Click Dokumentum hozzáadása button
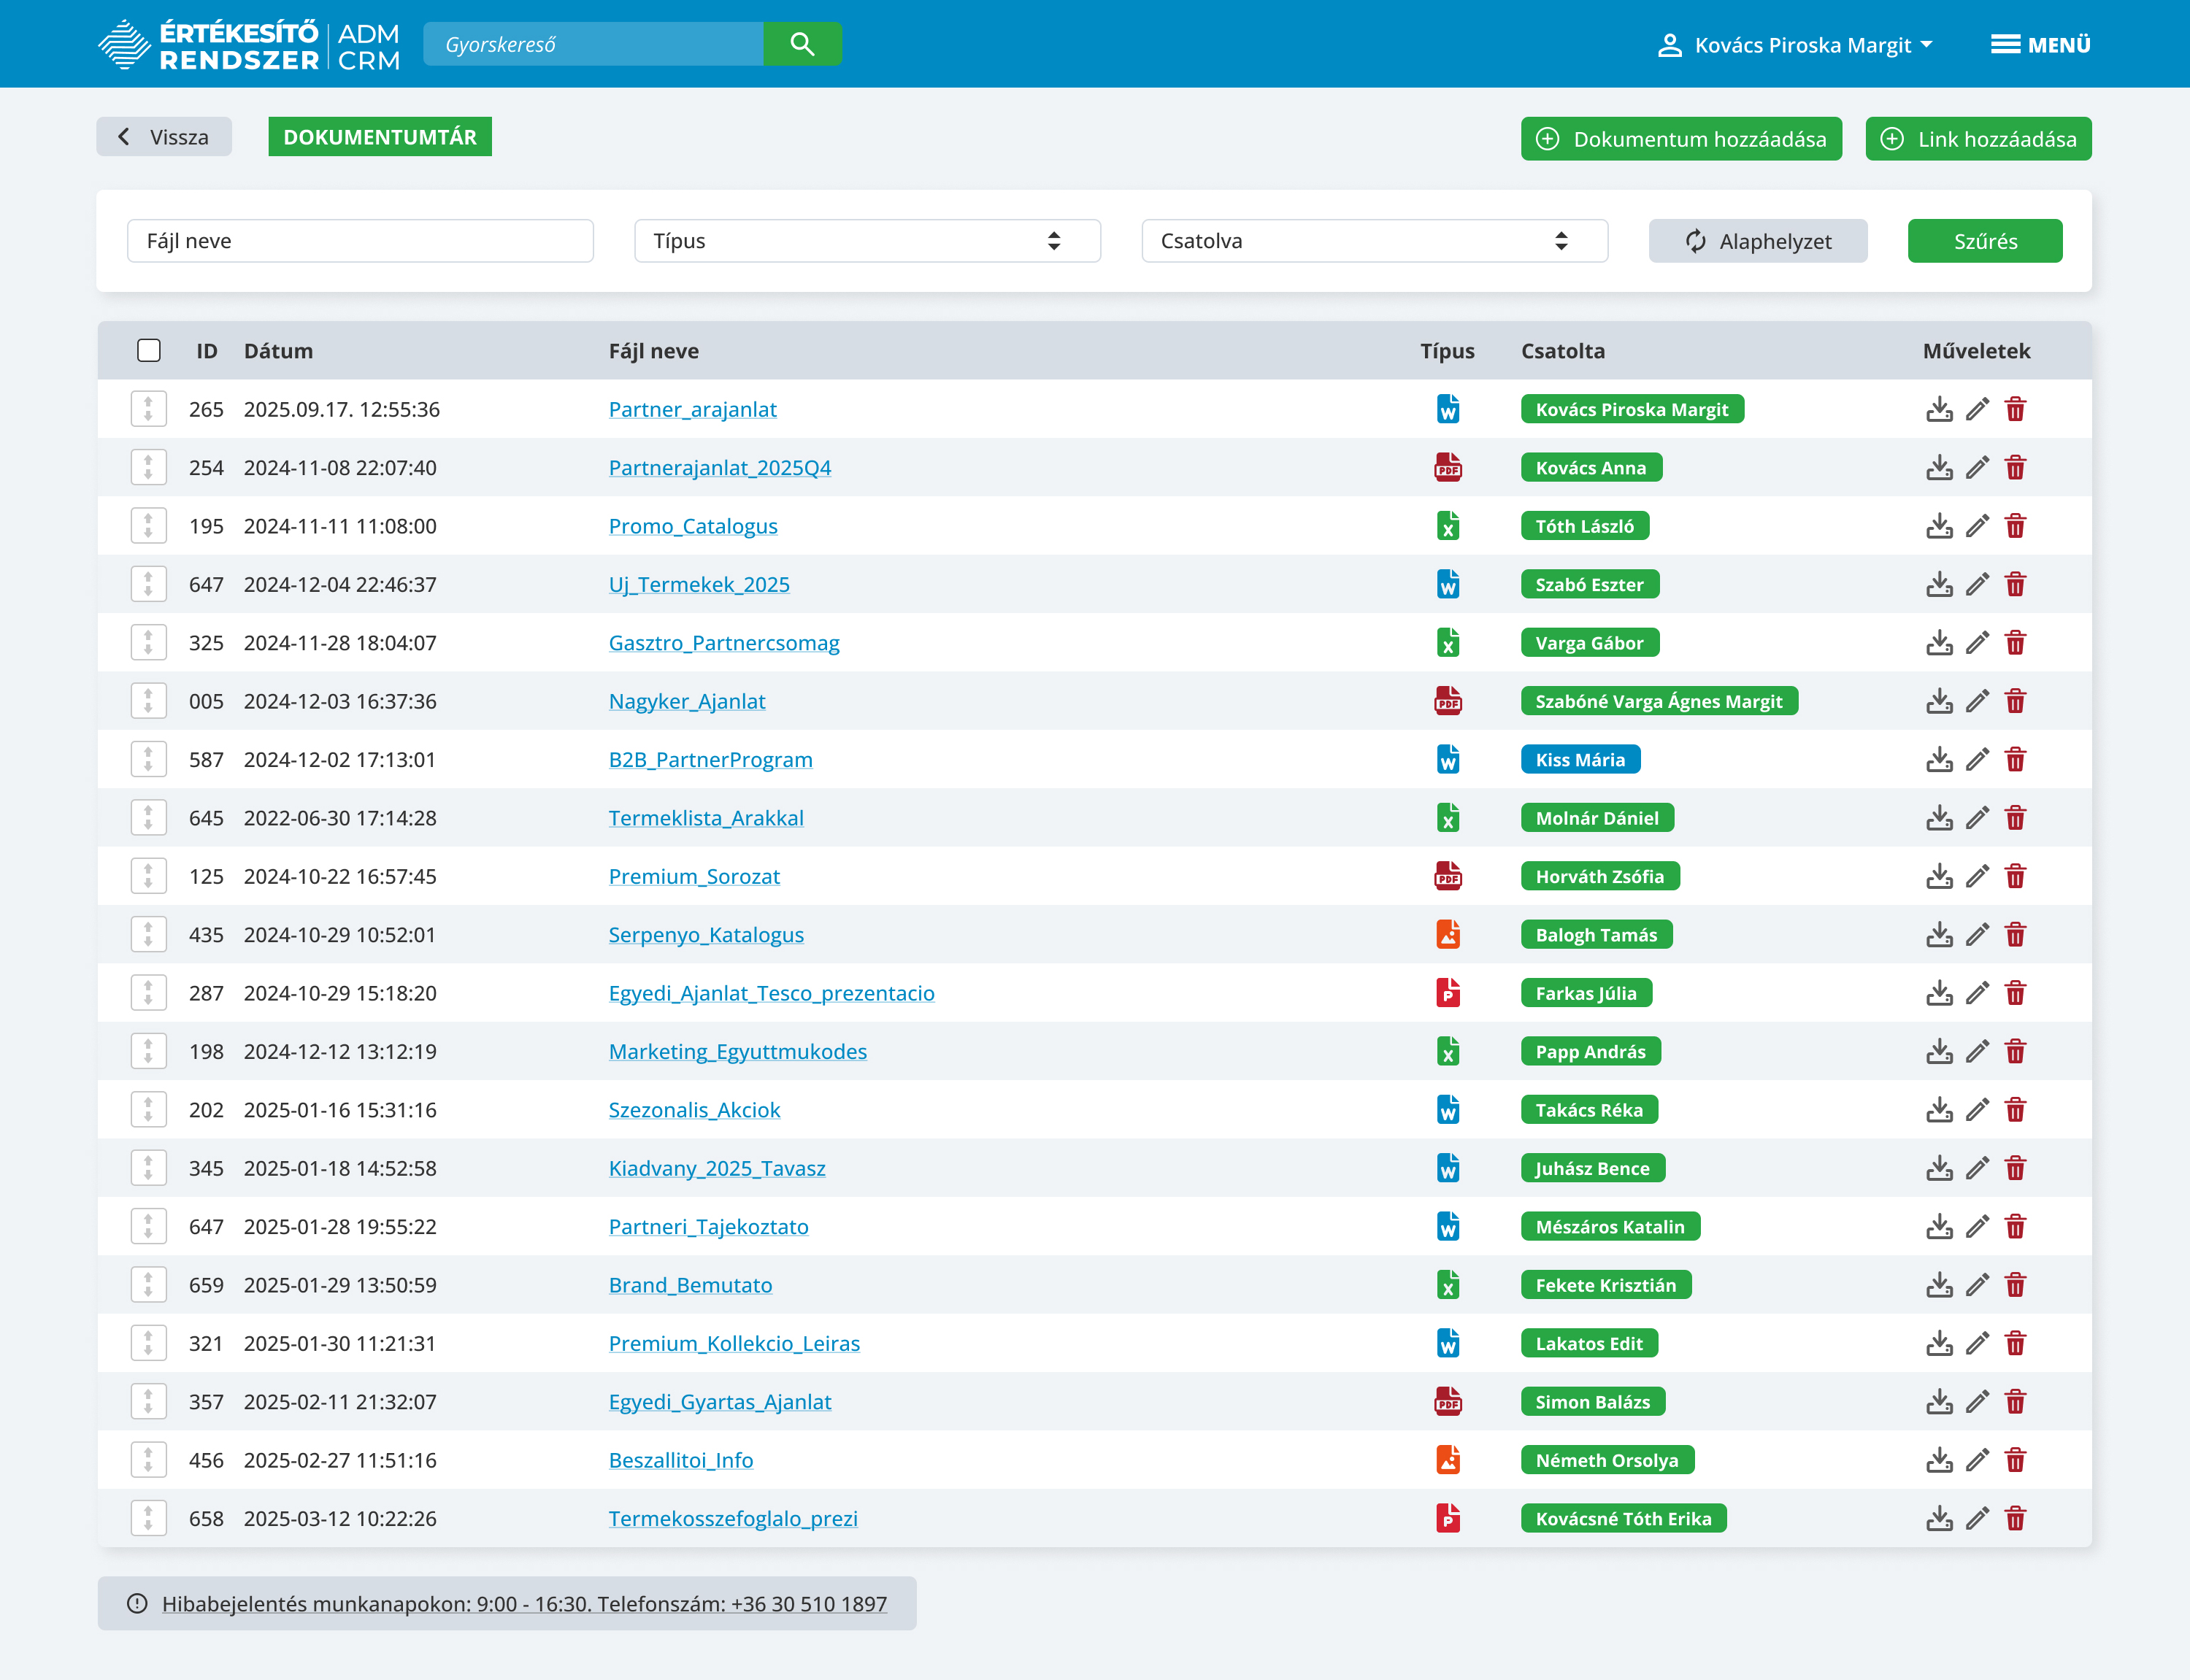Viewport: 2190px width, 1680px height. click(1681, 139)
